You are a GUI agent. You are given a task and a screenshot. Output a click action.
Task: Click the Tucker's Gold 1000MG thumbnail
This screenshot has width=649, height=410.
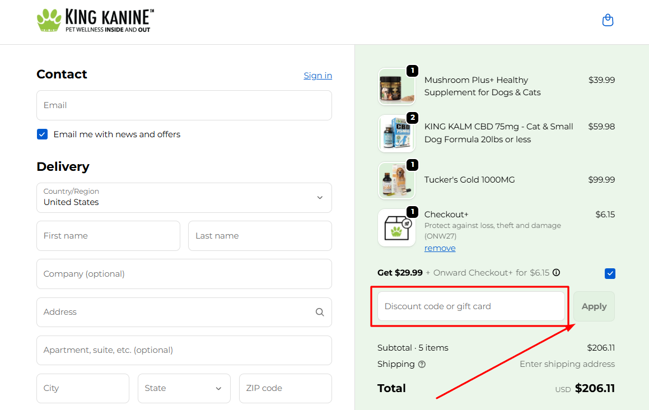[396, 180]
